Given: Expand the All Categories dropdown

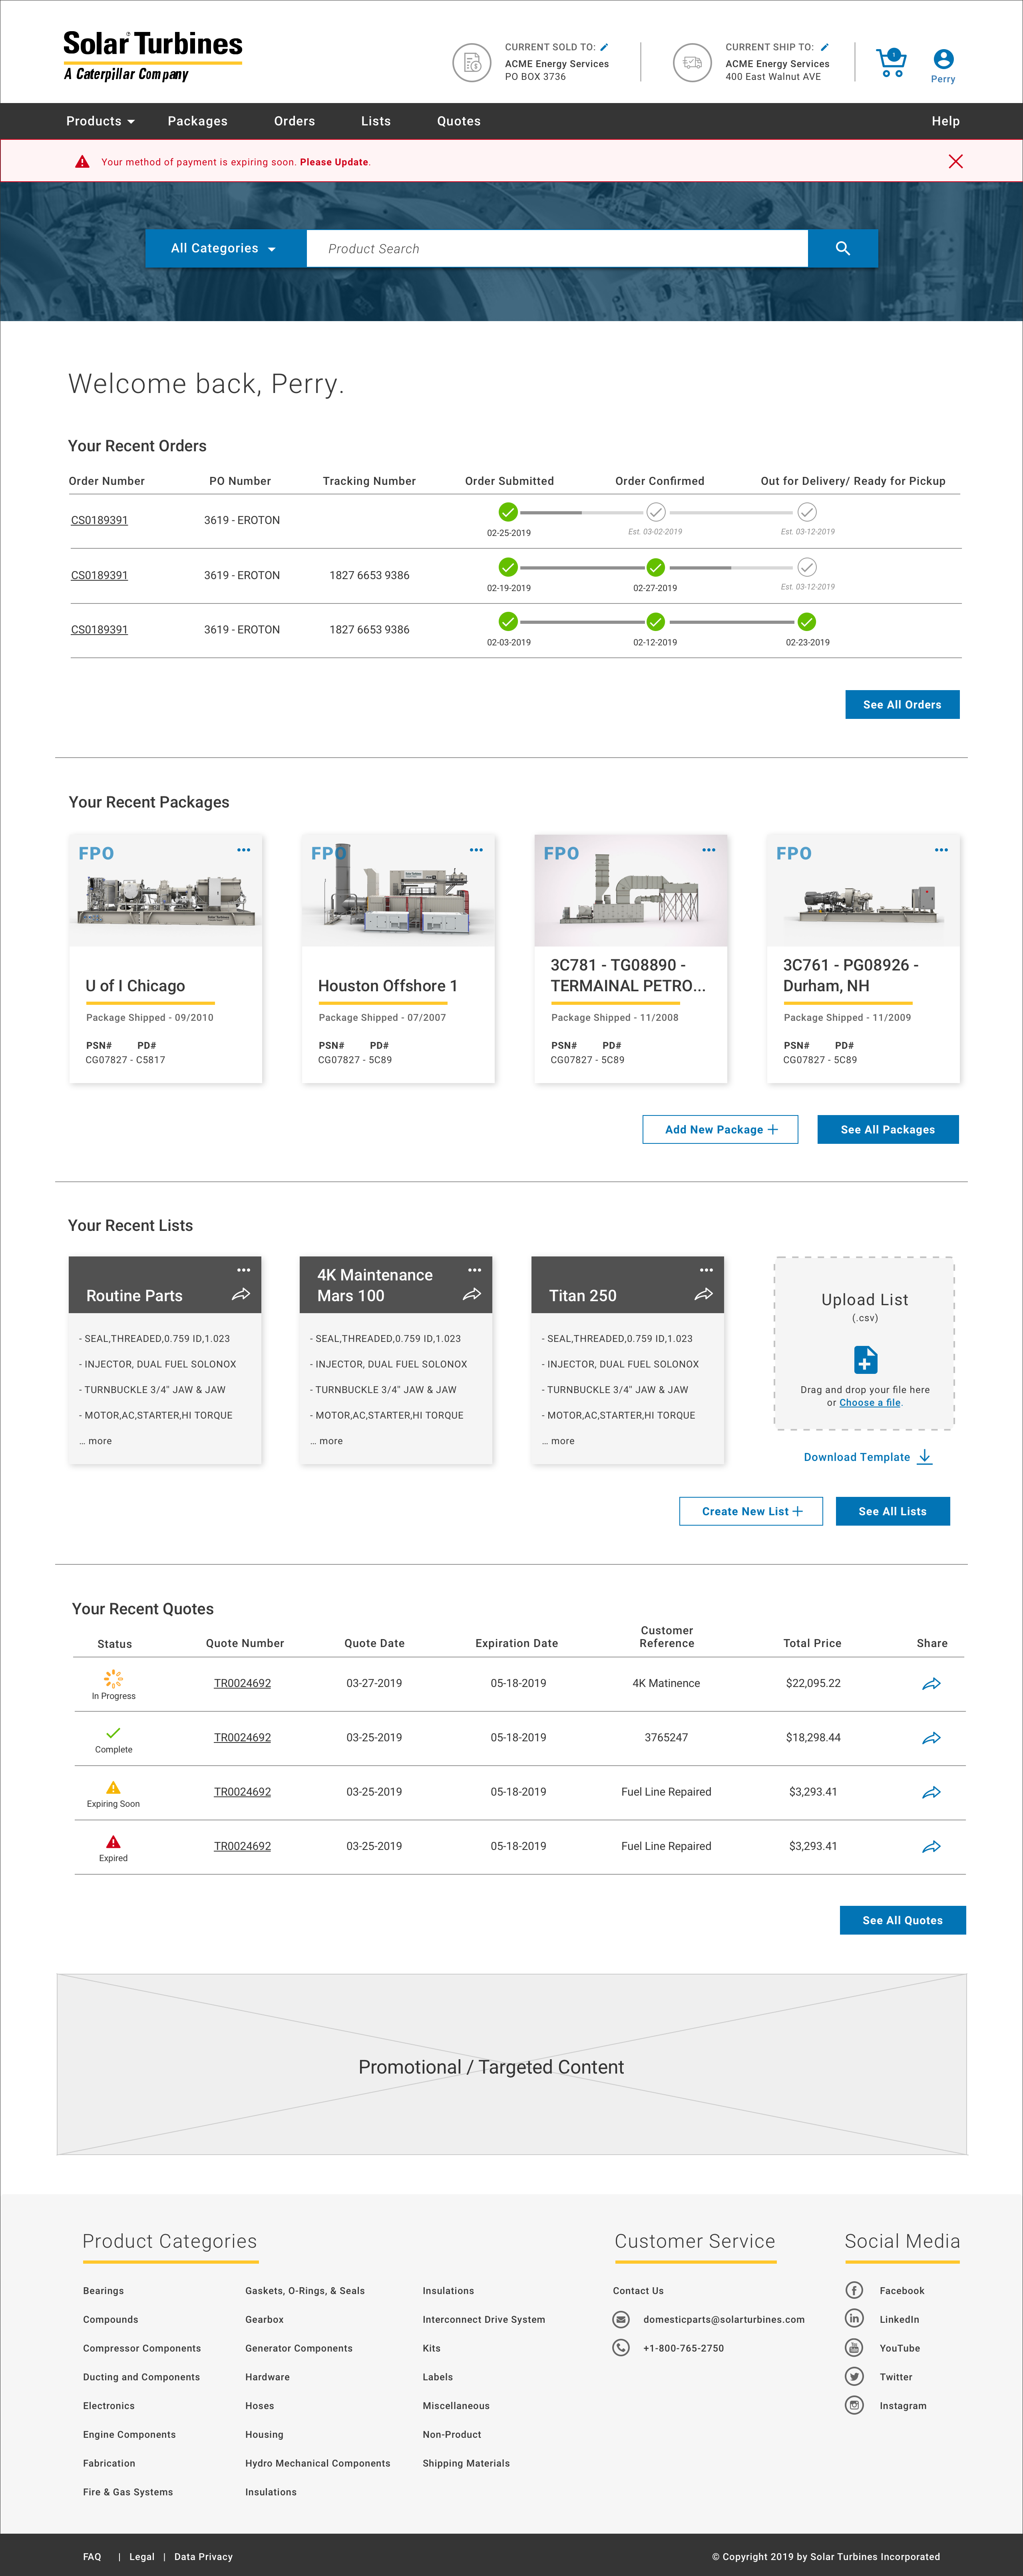Looking at the screenshot, I should point(225,249).
